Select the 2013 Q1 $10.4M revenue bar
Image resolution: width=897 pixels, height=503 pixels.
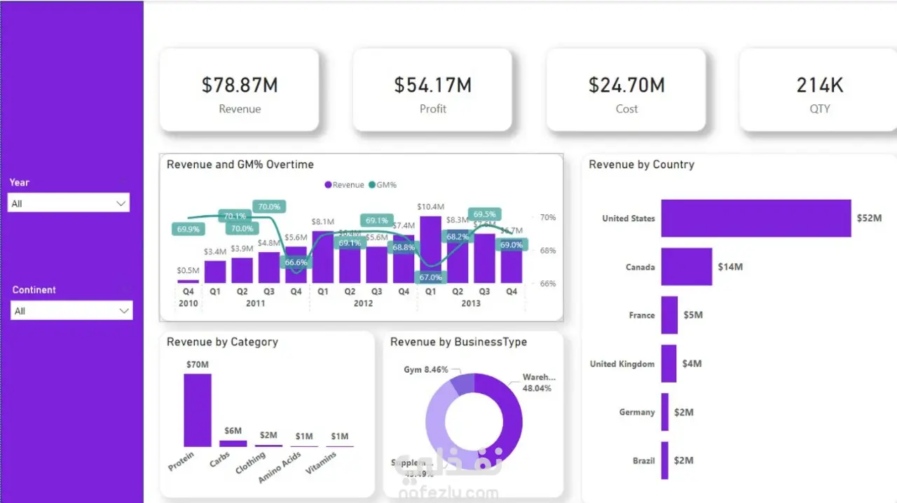coord(430,249)
